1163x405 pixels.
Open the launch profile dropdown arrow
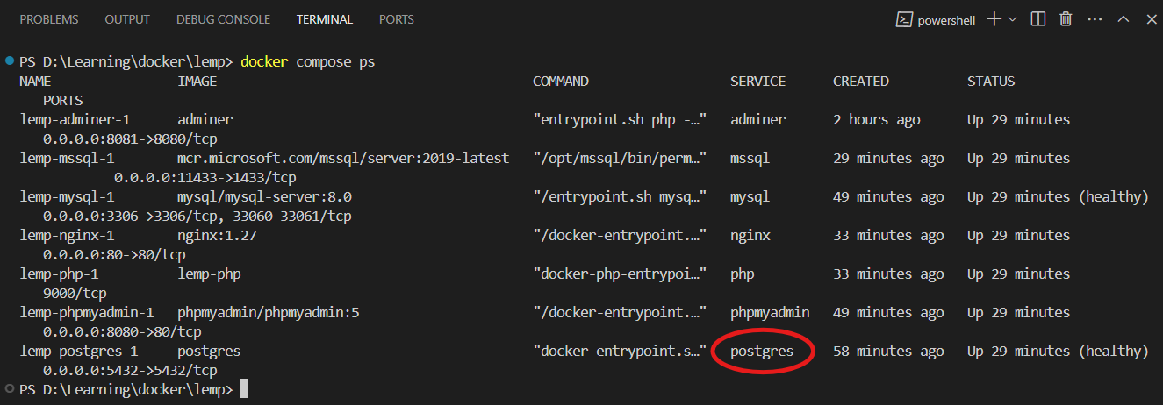click(1013, 18)
